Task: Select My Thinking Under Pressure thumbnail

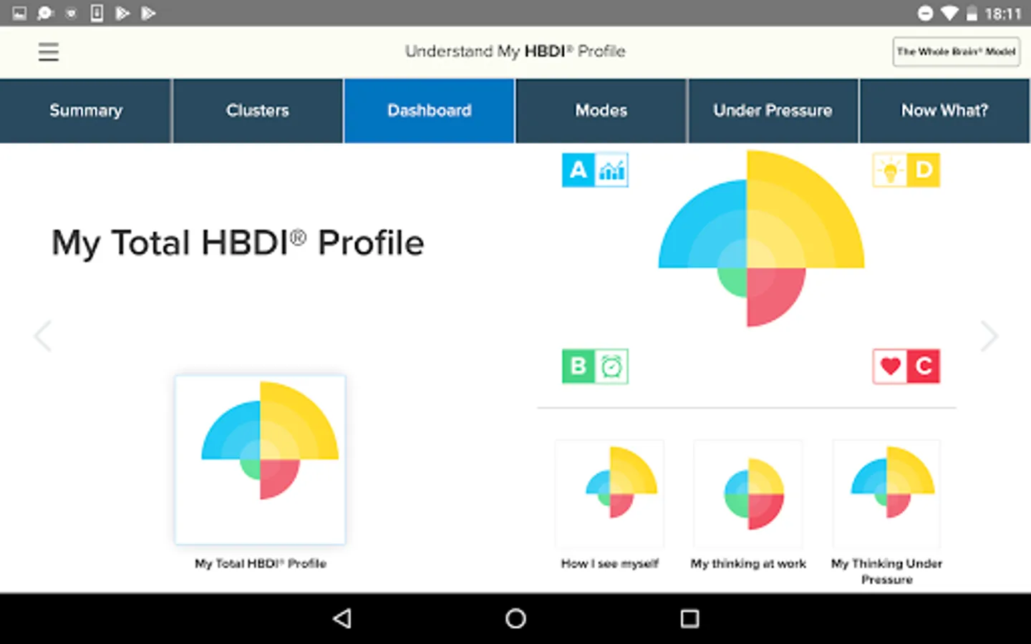Action: [x=886, y=494]
